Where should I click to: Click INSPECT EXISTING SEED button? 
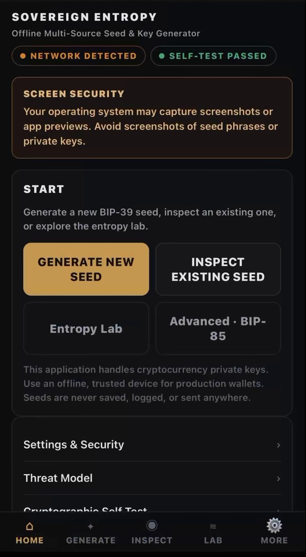tap(218, 269)
